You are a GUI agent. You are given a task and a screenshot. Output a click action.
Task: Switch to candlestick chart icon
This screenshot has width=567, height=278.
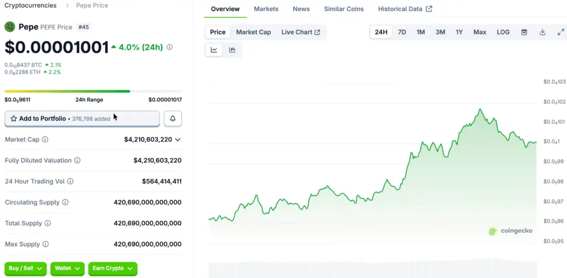232,50
